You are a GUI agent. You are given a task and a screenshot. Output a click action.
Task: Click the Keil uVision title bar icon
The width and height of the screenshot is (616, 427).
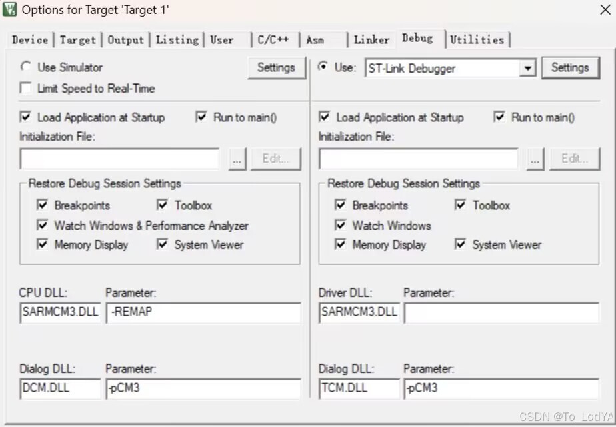point(9,9)
